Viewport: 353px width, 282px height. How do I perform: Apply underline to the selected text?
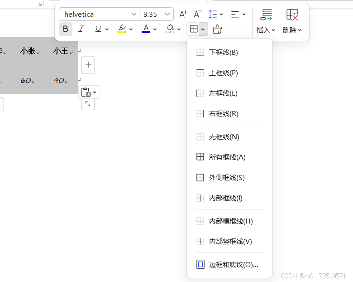98,29
